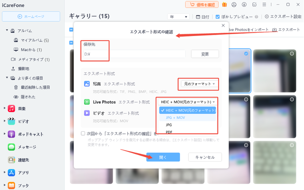The image size is (304, 190).
Task: Expand the Apps tree arrow
Action: (4, 172)
